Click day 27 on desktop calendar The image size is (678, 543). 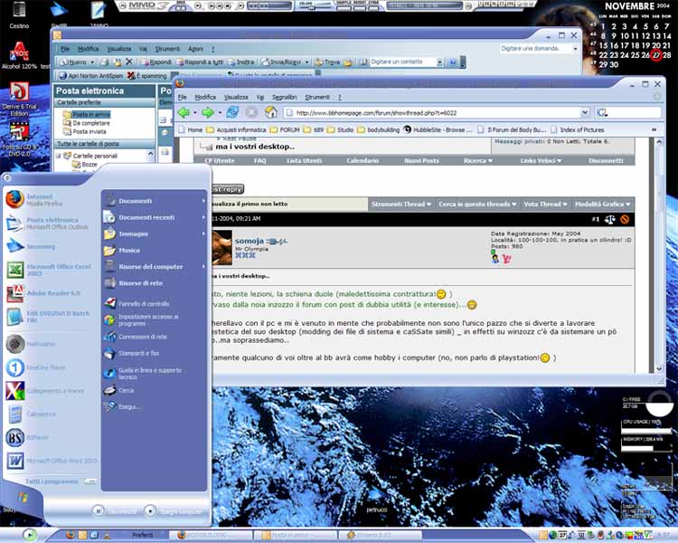[x=656, y=55]
